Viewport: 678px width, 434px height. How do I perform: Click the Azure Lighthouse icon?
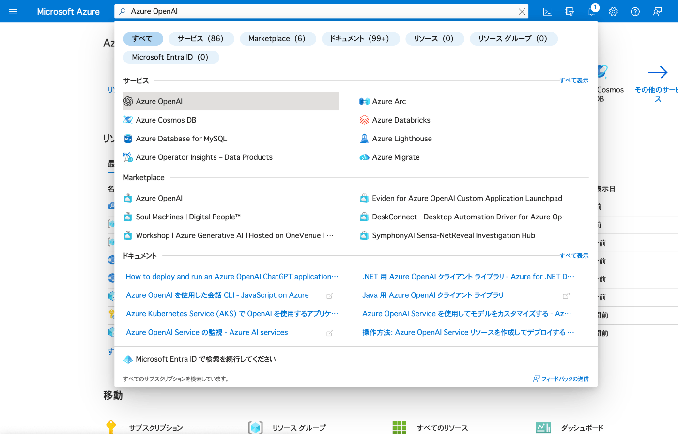pos(365,139)
